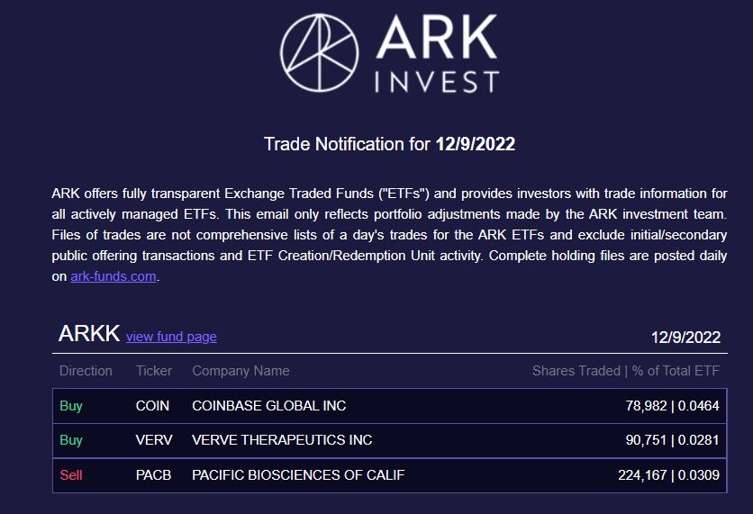Viewport: 753px width, 514px height.
Task: Select the COIN ticker cell
Action: tap(152, 406)
